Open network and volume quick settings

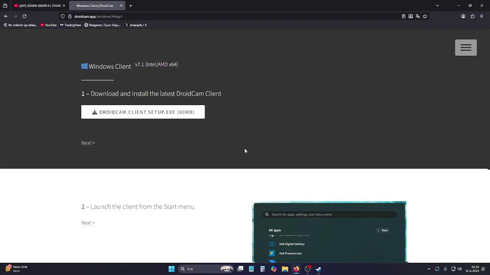coord(456,269)
